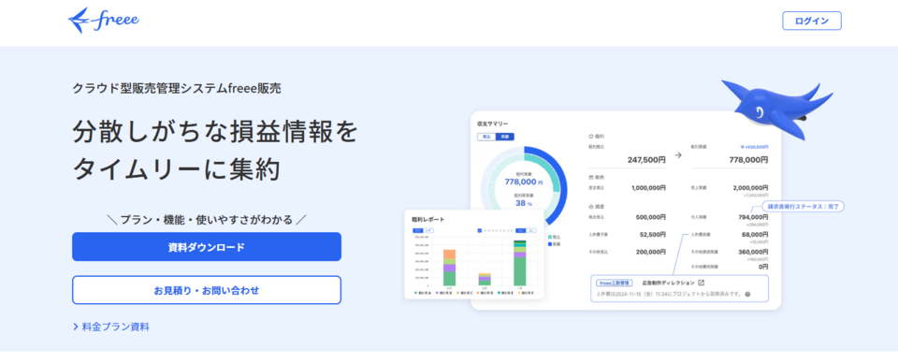
Task: Click the クラウド型販売管理システムfreee販売 subtitle
Action: 177,89
